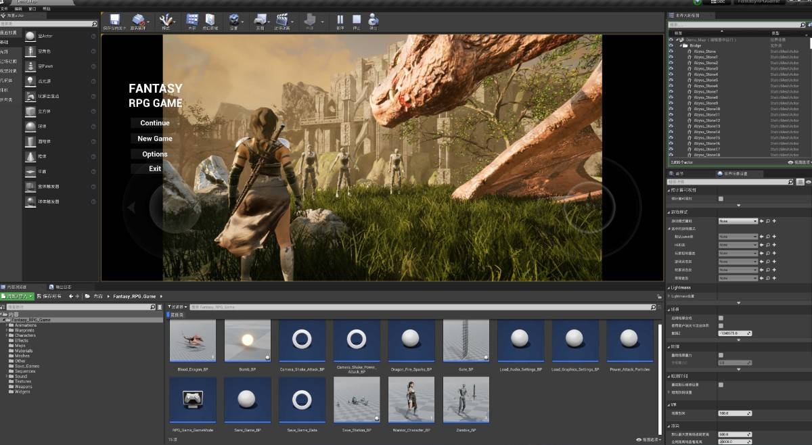The image size is (812, 445).
Task: Open the Help menu in menu bar
Action: pyautogui.click(x=46, y=9)
